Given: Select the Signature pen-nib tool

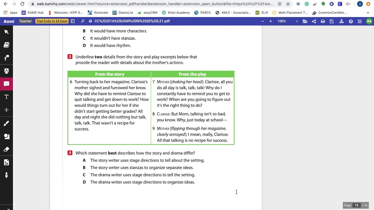Looking at the screenshot, I should point(6,175).
